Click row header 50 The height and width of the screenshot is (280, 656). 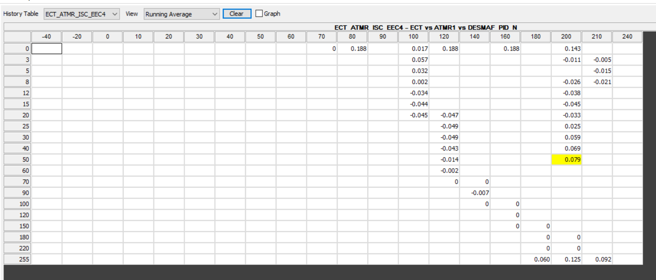tap(18, 160)
